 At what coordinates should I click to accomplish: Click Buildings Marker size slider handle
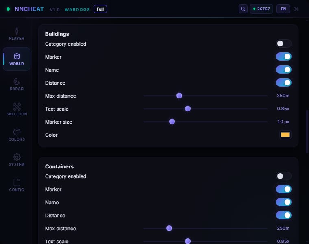pos(172,122)
